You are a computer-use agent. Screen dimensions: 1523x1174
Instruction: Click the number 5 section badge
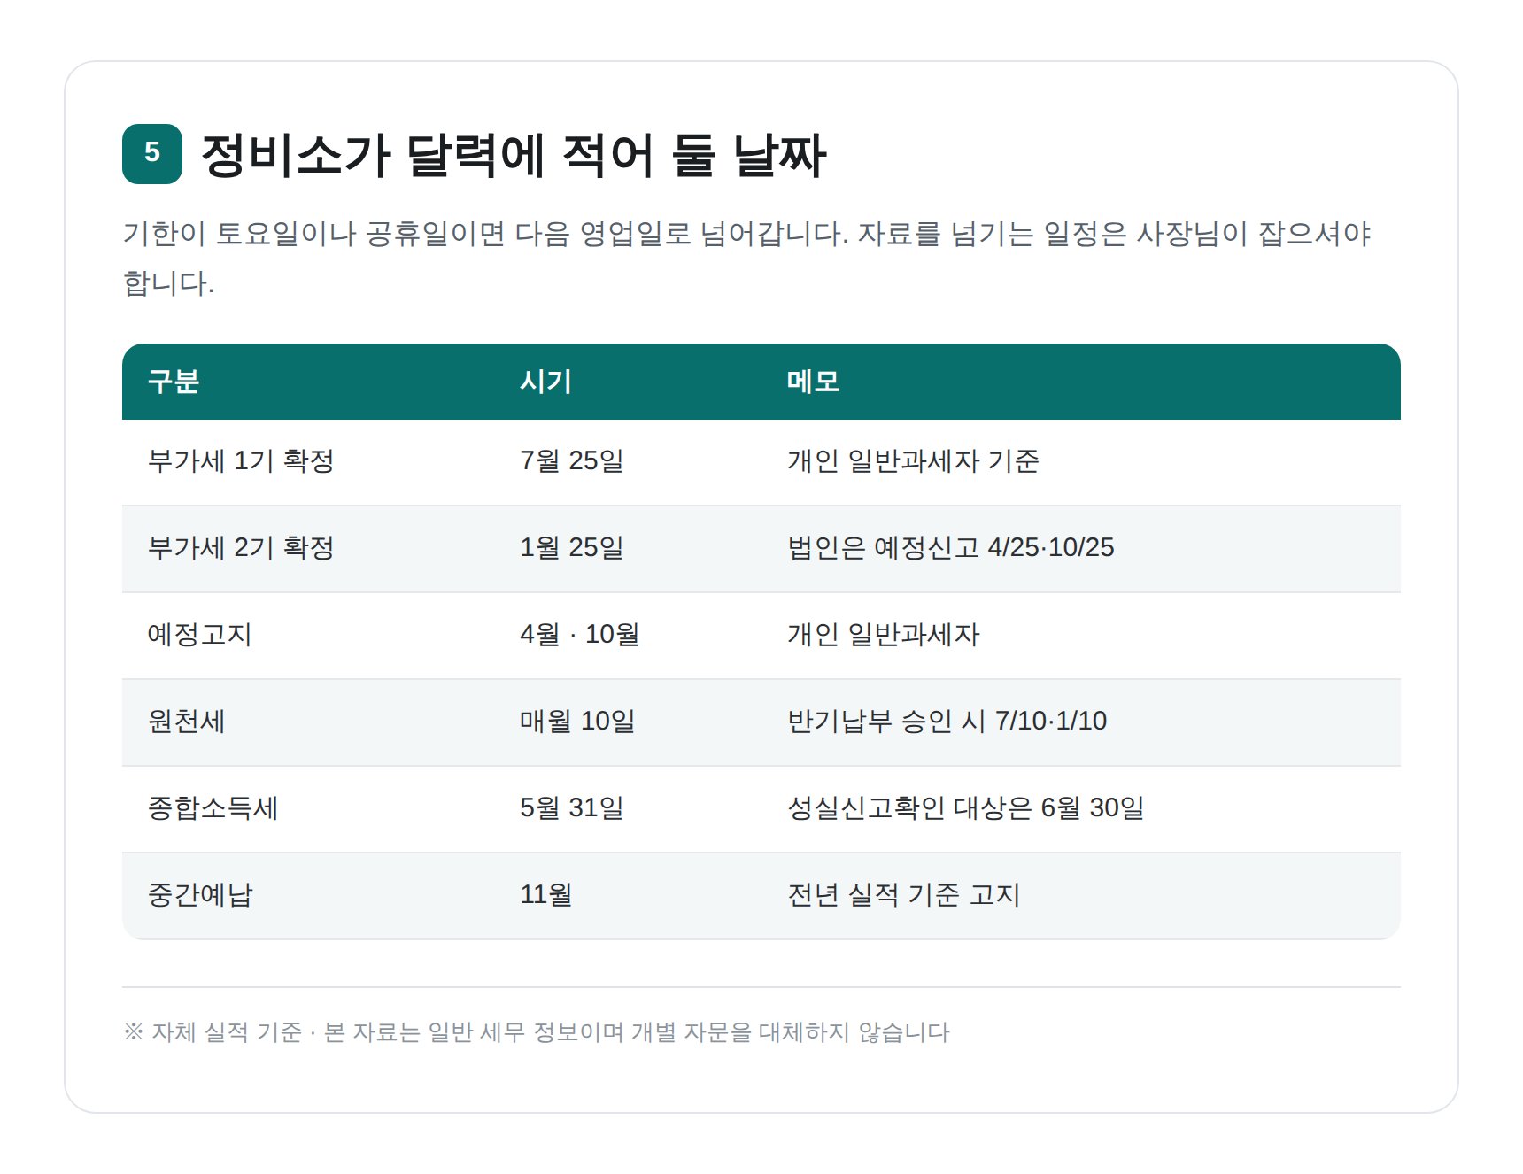point(152,154)
